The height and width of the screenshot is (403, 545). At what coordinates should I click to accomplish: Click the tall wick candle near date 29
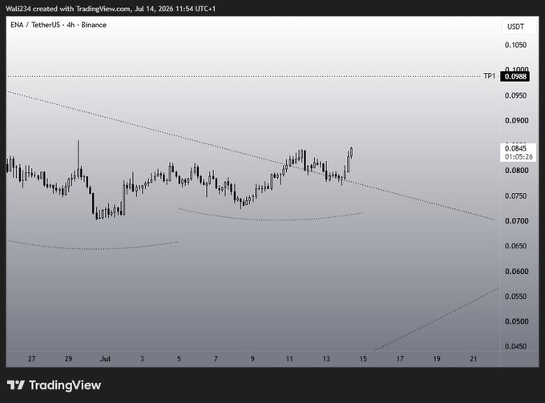click(x=78, y=159)
